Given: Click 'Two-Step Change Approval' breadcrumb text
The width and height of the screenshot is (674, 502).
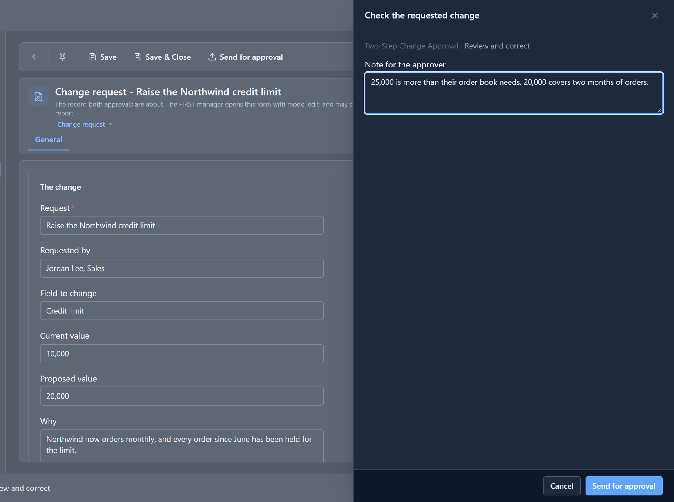Looking at the screenshot, I should pyautogui.click(x=411, y=46).
